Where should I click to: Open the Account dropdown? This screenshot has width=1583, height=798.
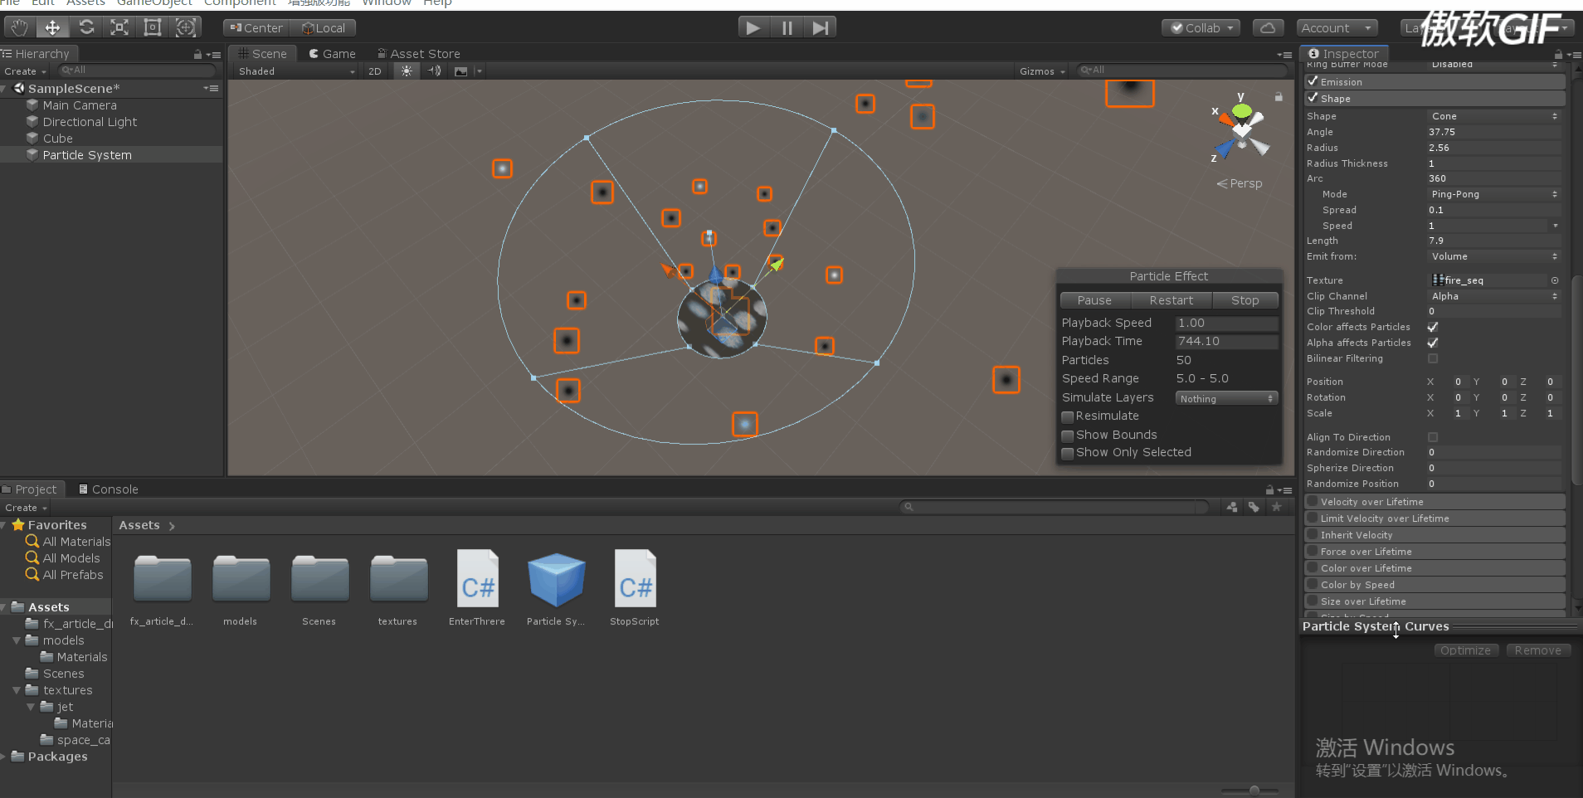pyautogui.click(x=1337, y=27)
